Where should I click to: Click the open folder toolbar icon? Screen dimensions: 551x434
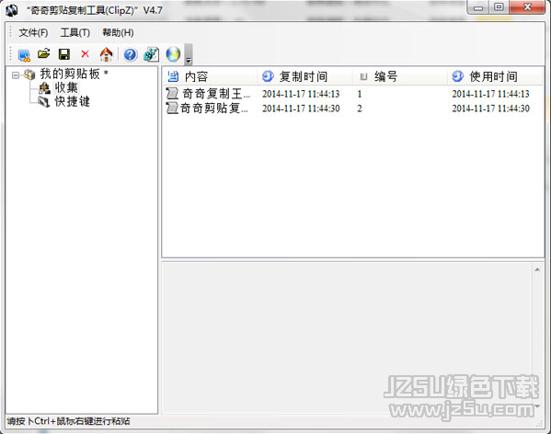click(x=44, y=54)
